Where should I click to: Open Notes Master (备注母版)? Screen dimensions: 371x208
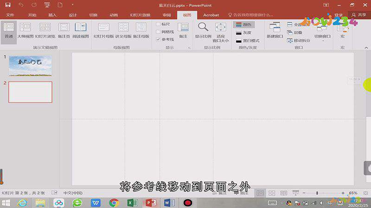[x=141, y=31]
